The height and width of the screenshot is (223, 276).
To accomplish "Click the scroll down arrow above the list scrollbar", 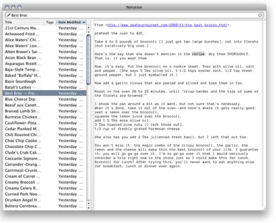I will [88, 32].
